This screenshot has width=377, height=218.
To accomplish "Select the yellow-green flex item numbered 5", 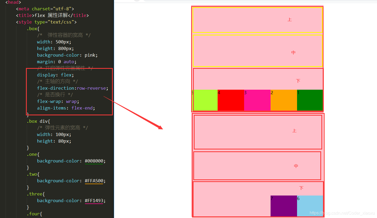I will (x=205, y=100).
